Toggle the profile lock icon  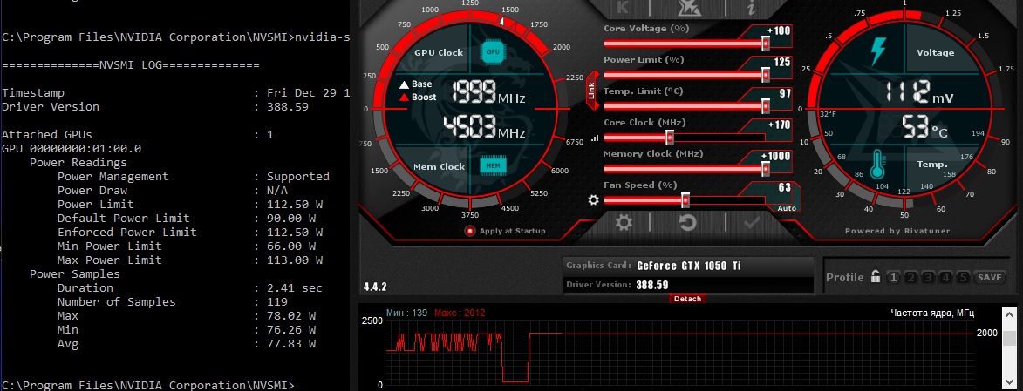coord(876,277)
